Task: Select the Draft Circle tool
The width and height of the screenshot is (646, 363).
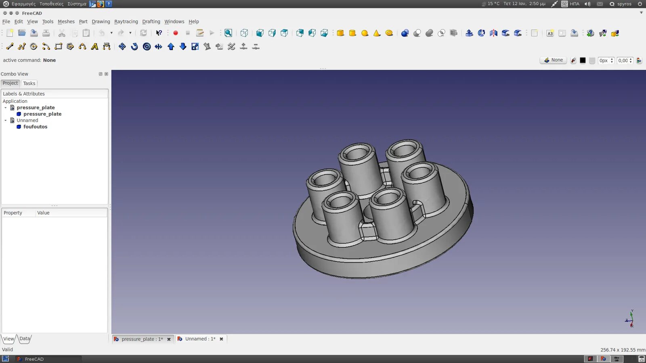Action: pyautogui.click(x=34, y=46)
